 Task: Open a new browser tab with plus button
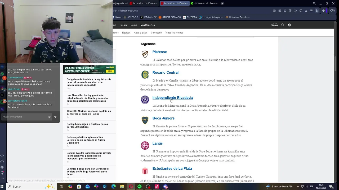tap(222, 3)
